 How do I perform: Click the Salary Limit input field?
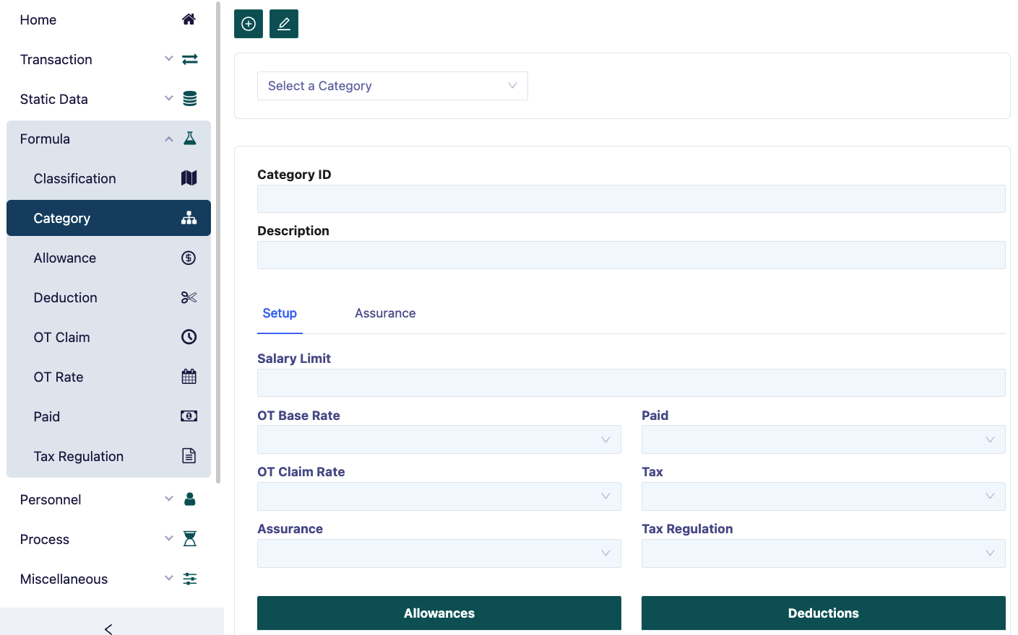click(631, 382)
